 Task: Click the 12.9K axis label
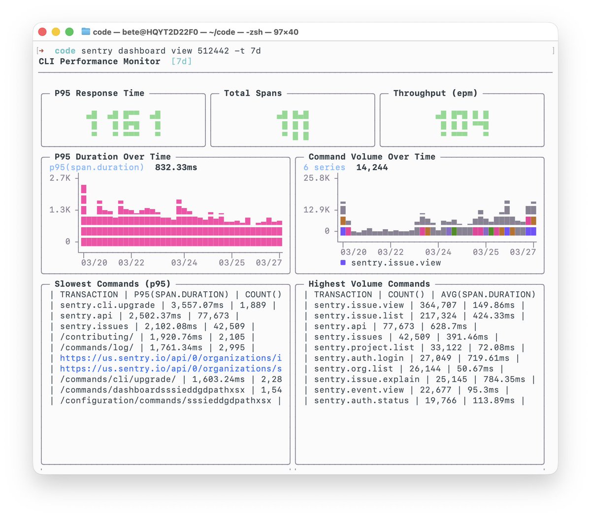pos(317,210)
